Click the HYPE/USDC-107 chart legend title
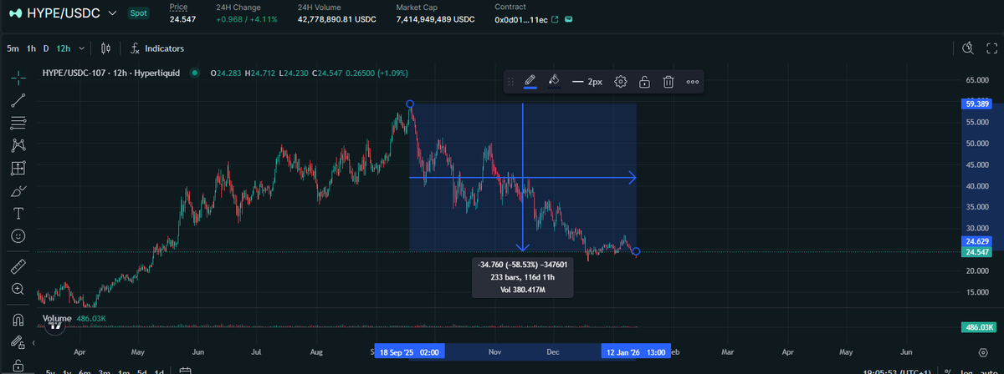Image resolution: width=1004 pixels, height=374 pixels. click(110, 73)
